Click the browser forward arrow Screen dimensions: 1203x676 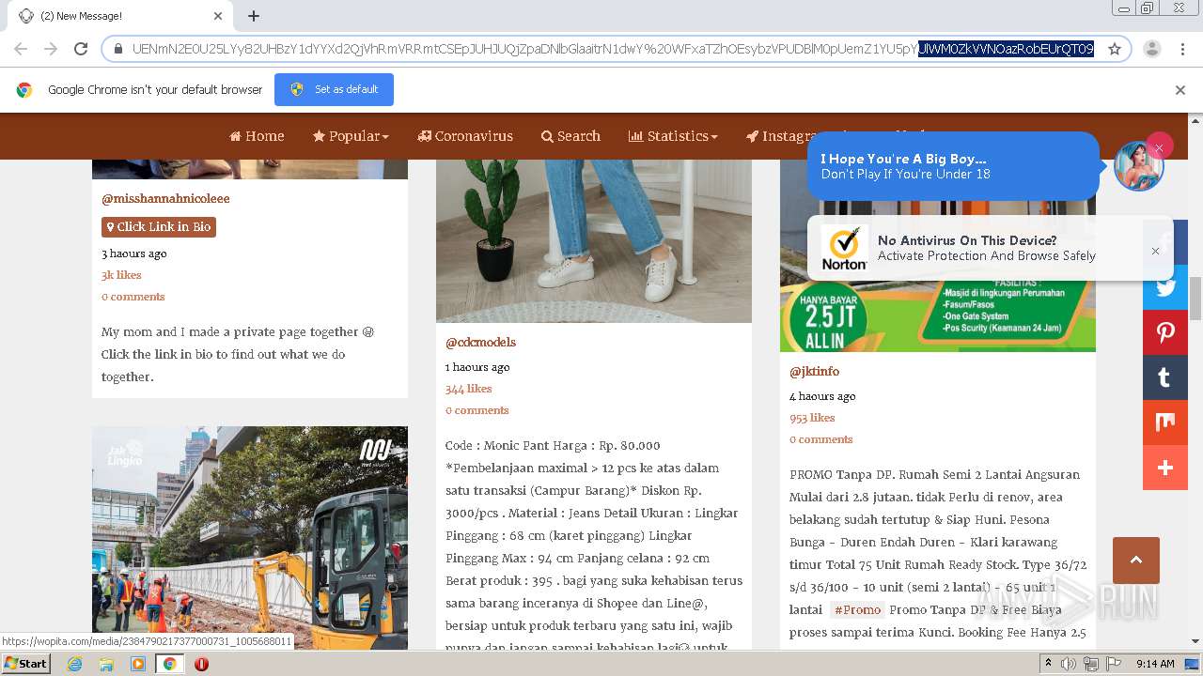tap(51, 49)
